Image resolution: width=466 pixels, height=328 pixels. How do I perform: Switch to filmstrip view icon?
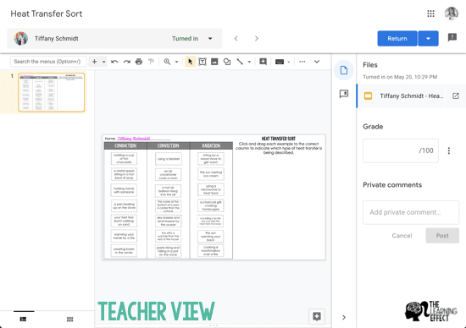pos(23,319)
